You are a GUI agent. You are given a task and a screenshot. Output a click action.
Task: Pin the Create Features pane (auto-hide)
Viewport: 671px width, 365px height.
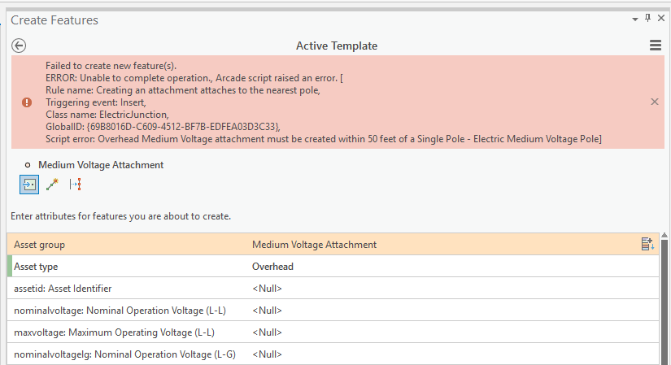[648, 19]
